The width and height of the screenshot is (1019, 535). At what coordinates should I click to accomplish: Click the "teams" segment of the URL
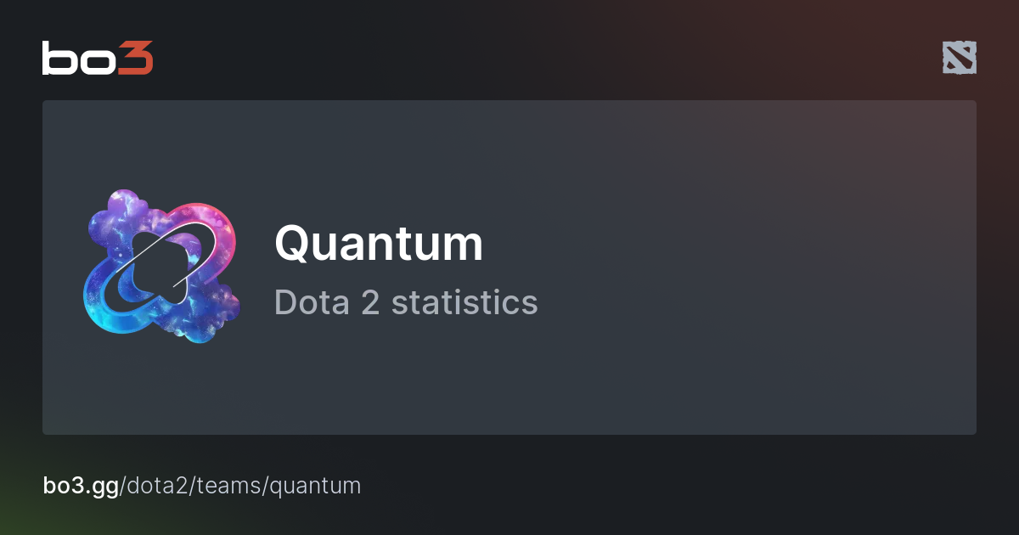(229, 486)
